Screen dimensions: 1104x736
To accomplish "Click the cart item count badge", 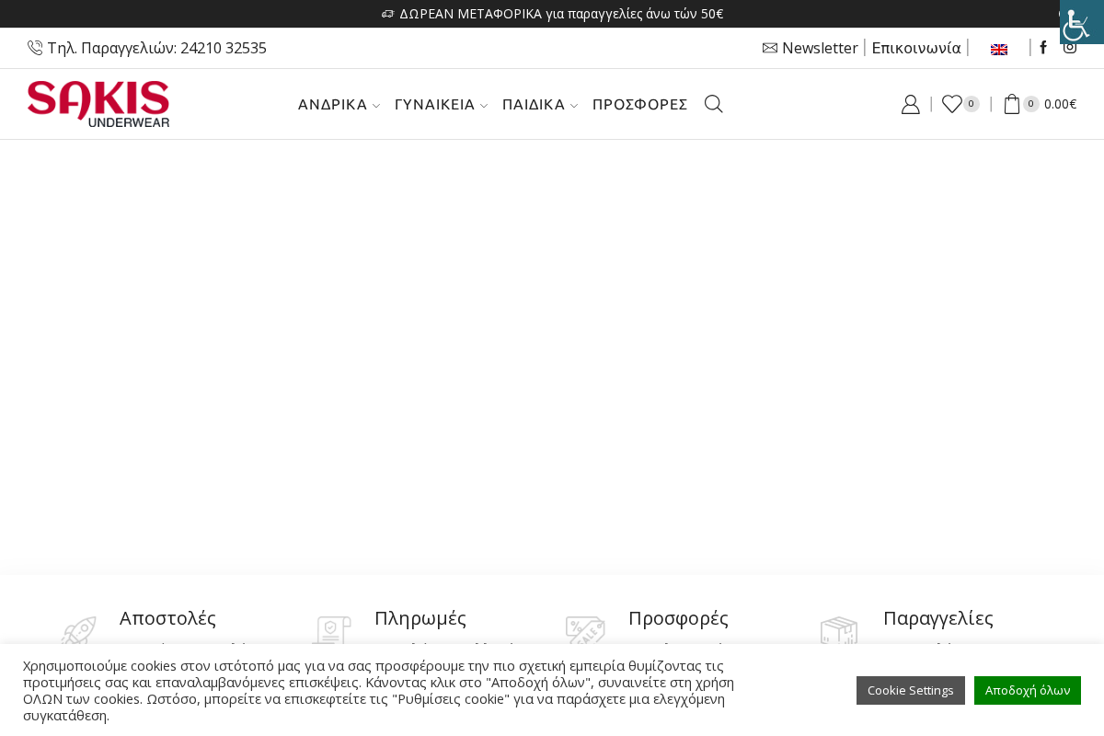I will point(1031,104).
